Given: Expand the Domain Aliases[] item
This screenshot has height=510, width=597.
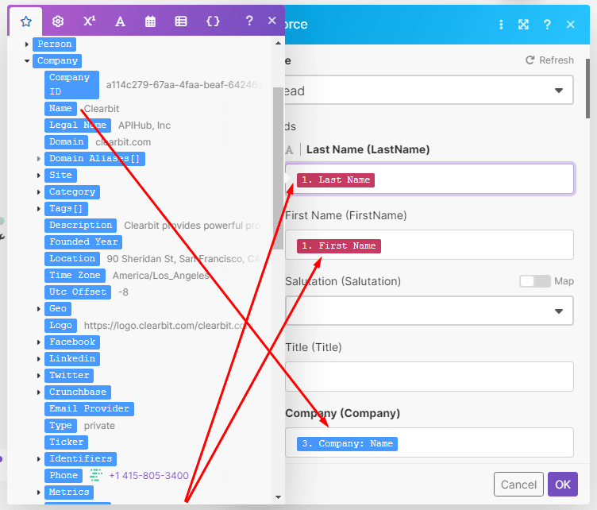Looking at the screenshot, I should pos(39,159).
